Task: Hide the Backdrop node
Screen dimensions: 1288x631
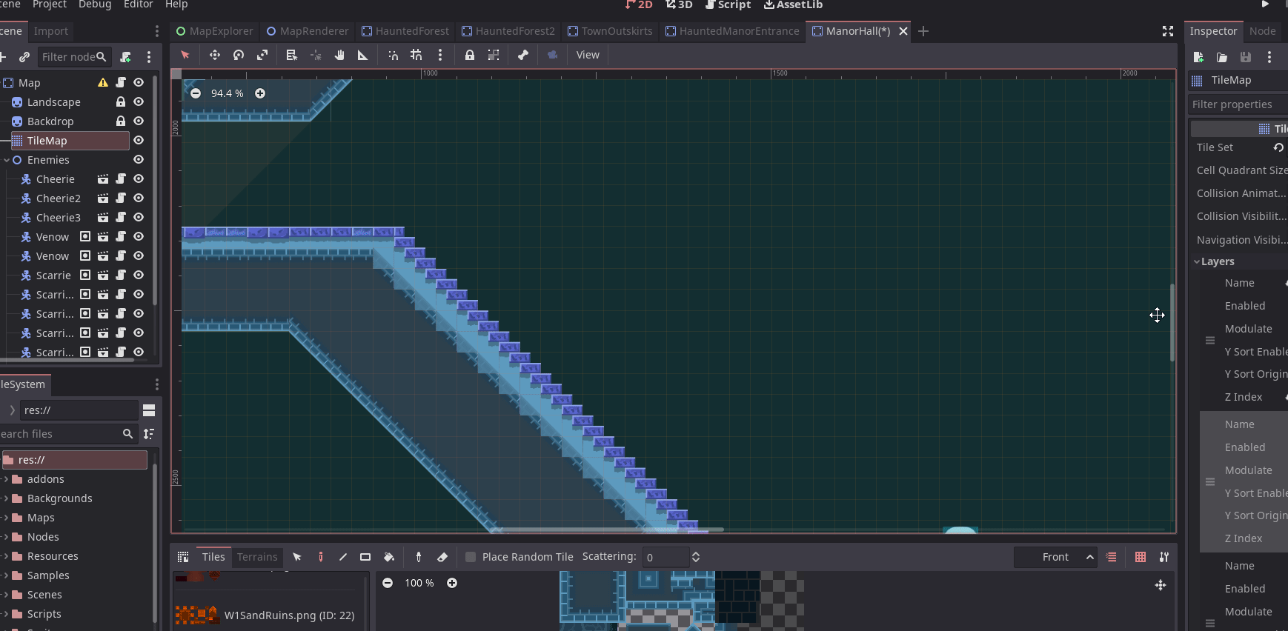Action: 139,121
